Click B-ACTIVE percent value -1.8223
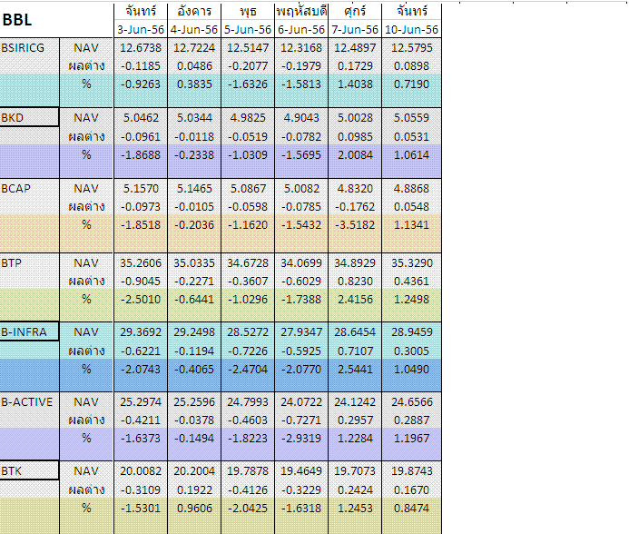This screenshot has height=534, width=629. pos(248,438)
